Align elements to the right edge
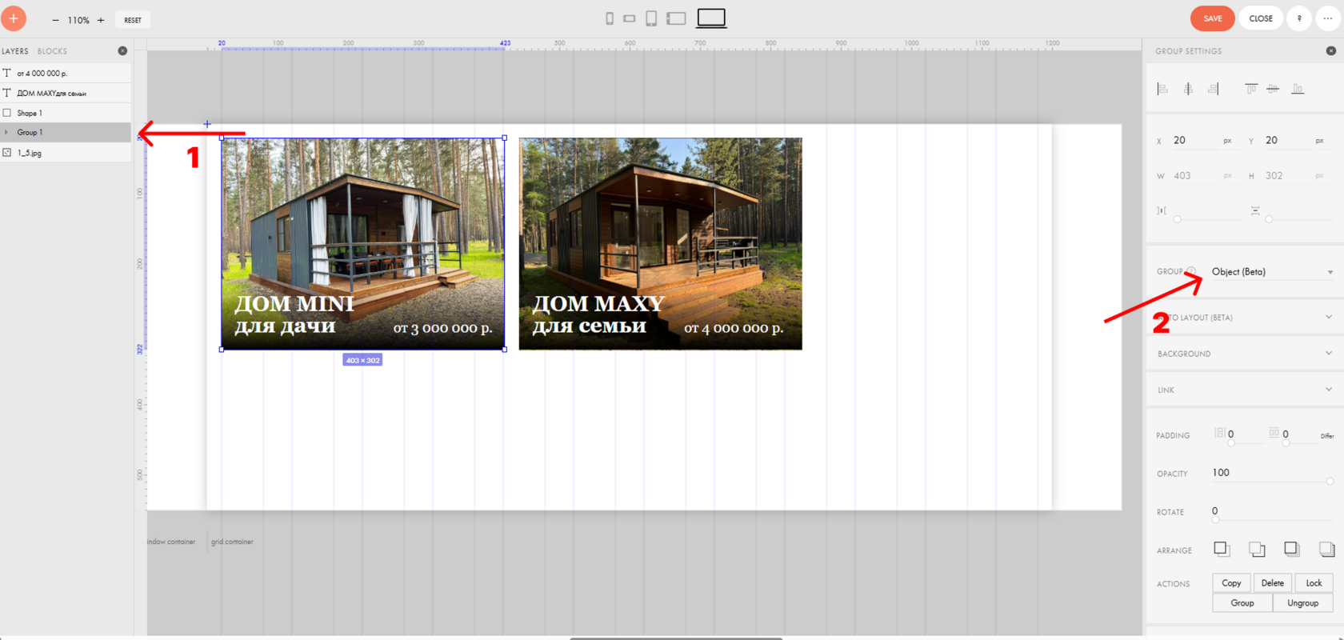Viewport: 1344px width, 640px height. [x=1214, y=89]
